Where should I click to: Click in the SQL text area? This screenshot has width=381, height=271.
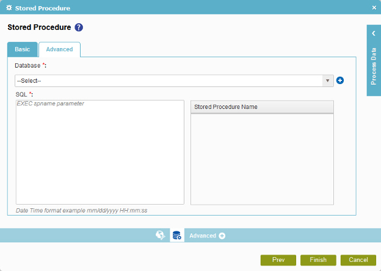click(x=100, y=152)
